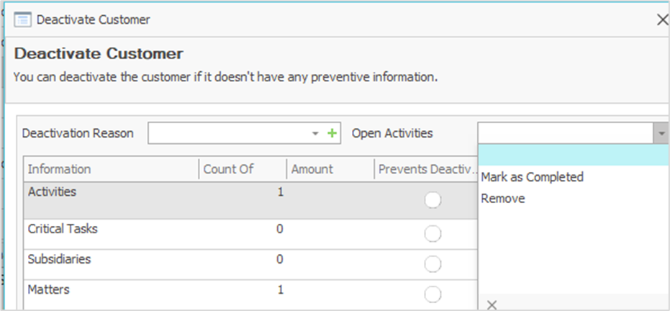Toggle the Prevents Deactivation circle for Subsidiaries
This screenshot has height=311, width=670.
(x=433, y=264)
